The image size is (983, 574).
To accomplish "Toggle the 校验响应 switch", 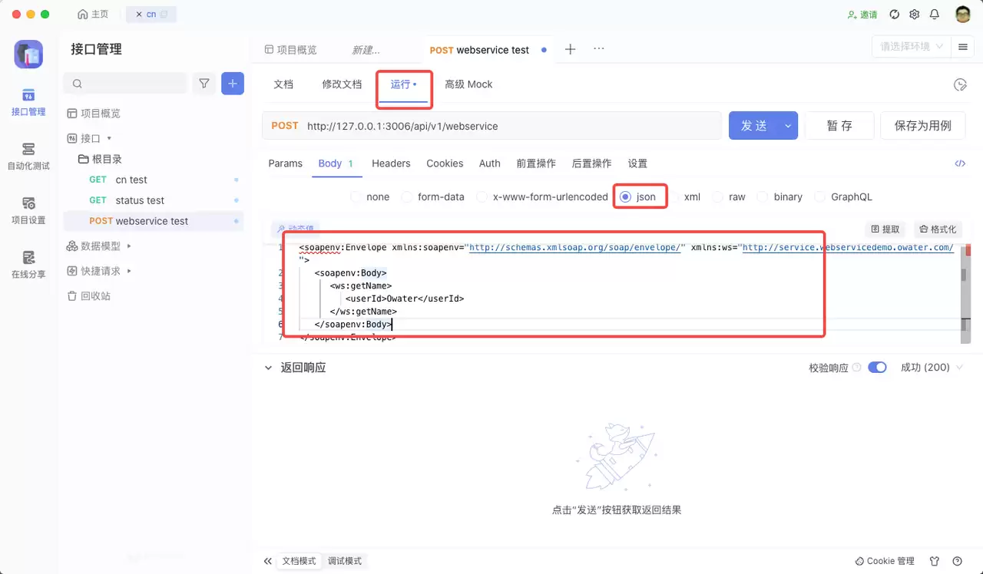I will pos(877,368).
